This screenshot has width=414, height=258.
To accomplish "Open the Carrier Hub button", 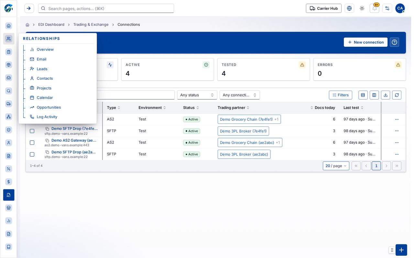I will pyautogui.click(x=324, y=8).
